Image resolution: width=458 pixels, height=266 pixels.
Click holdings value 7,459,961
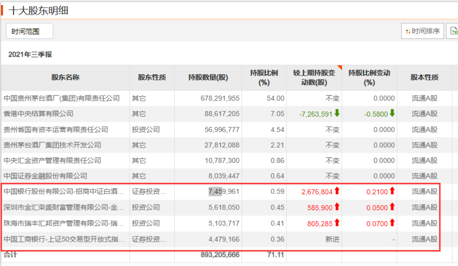224,191
